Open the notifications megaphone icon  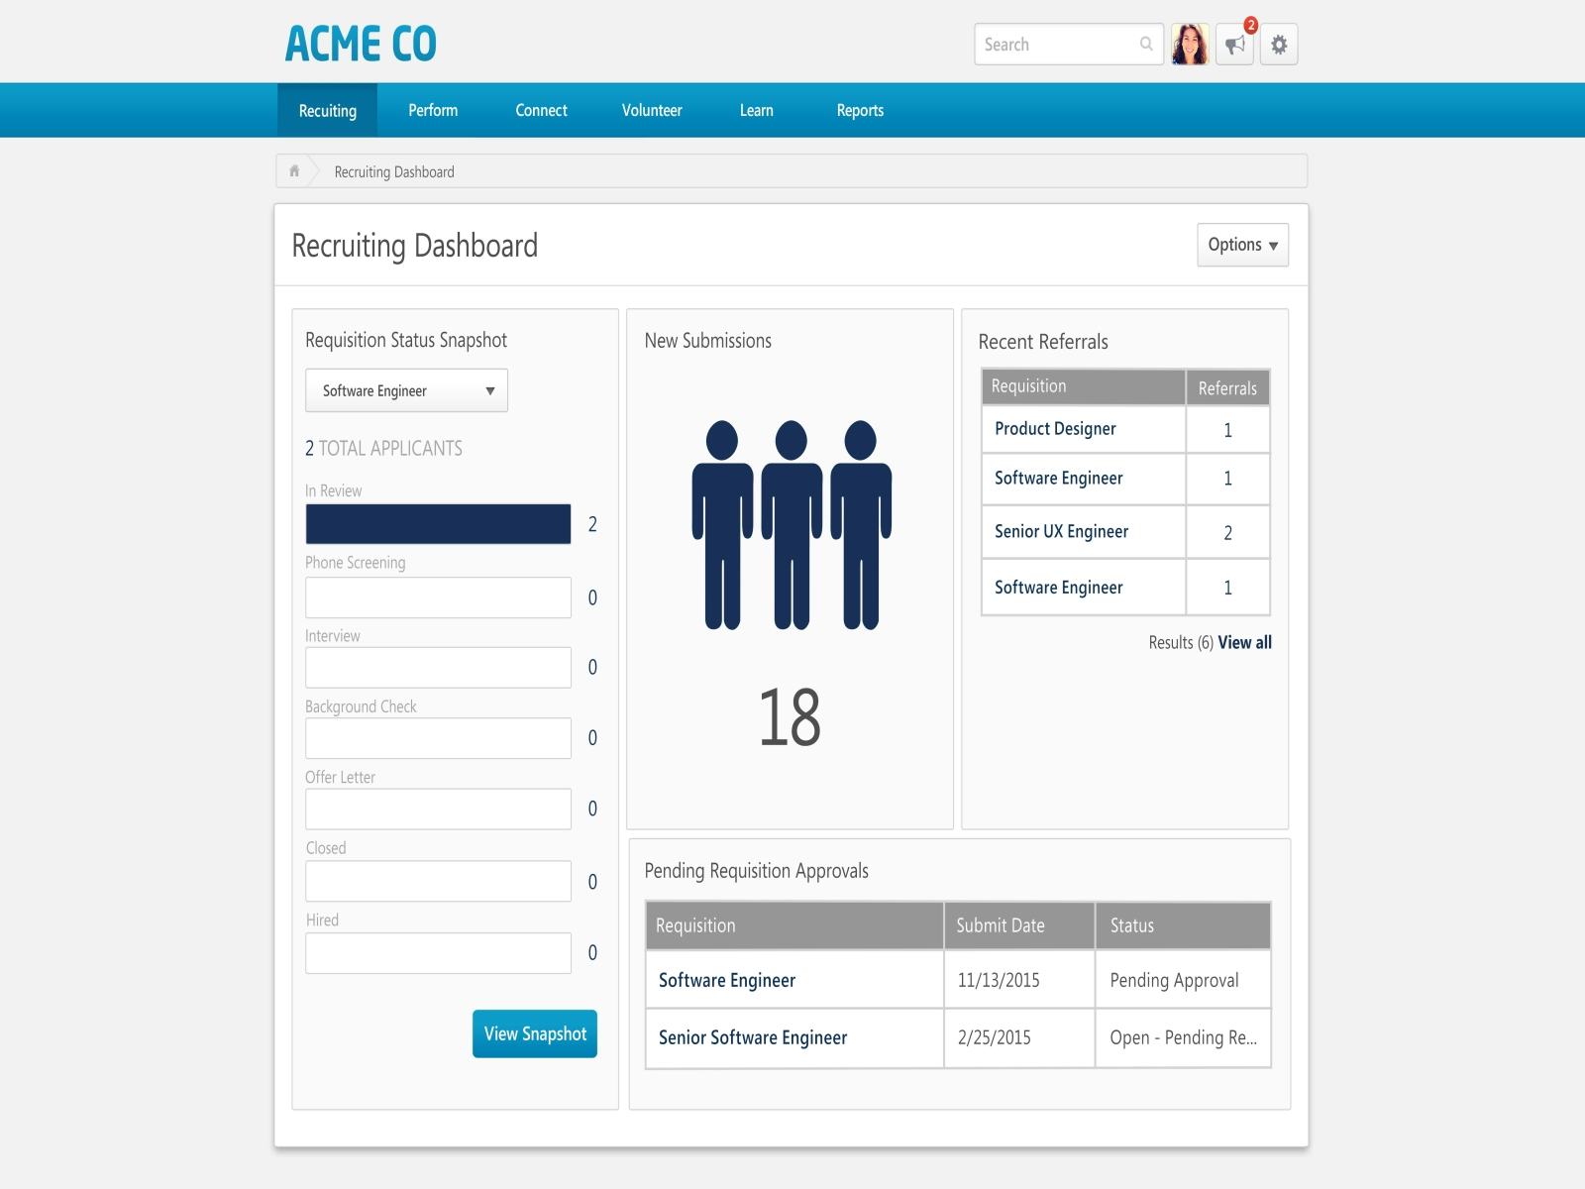1233,45
